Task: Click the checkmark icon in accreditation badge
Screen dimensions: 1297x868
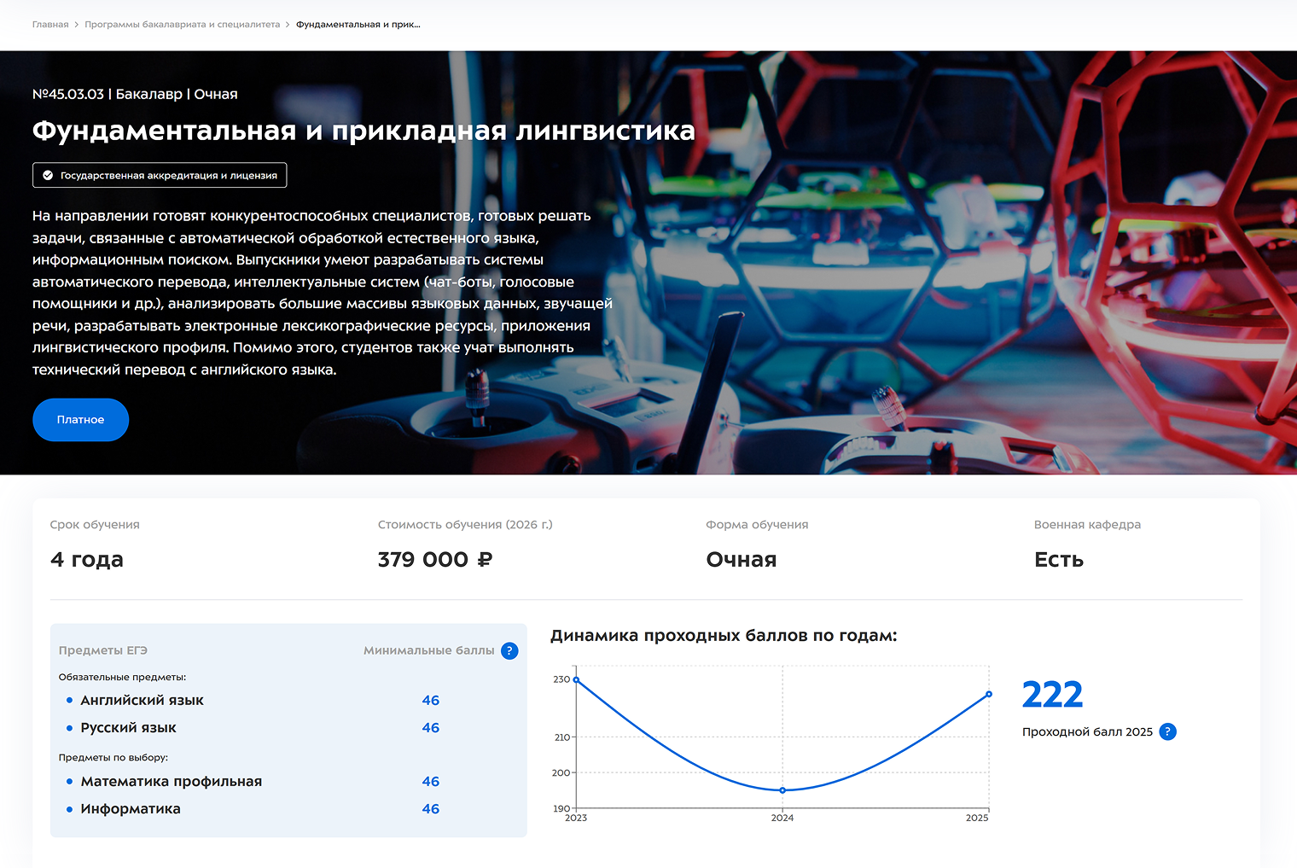Action: (48, 176)
